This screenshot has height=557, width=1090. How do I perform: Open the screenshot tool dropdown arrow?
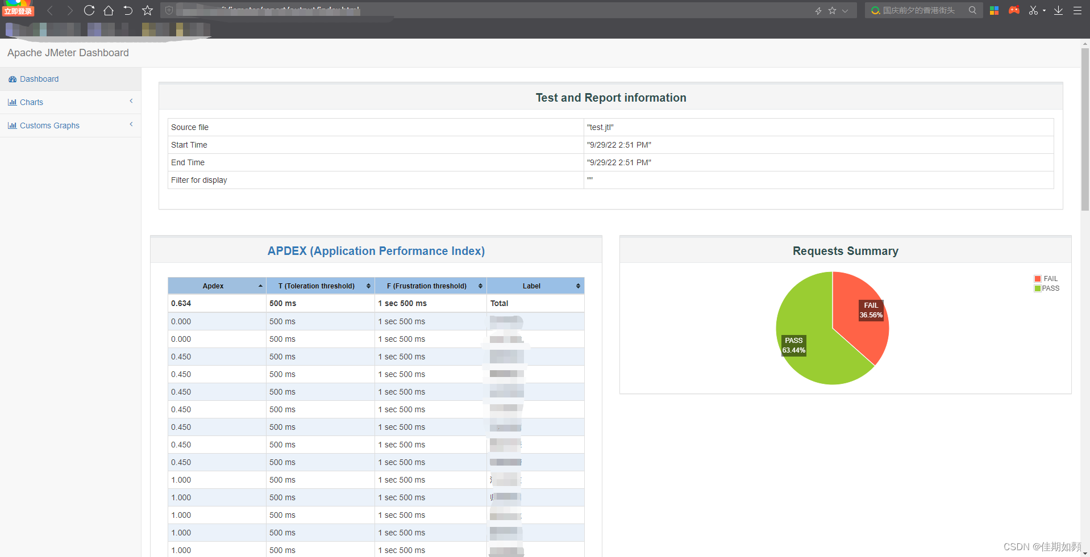1044,11
